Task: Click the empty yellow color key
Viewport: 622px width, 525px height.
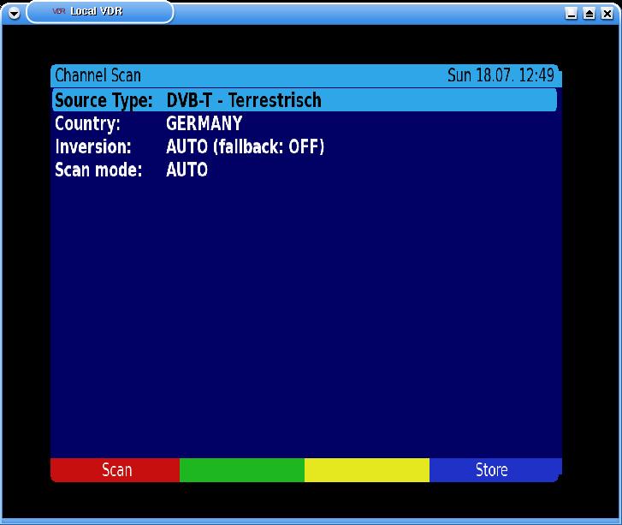Action: pyautogui.click(x=367, y=470)
